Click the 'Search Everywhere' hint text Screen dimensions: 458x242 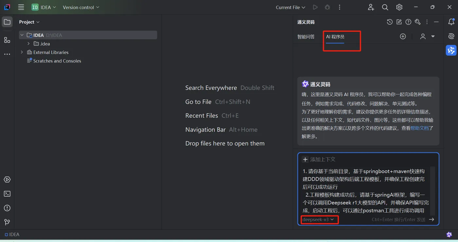click(x=211, y=88)
